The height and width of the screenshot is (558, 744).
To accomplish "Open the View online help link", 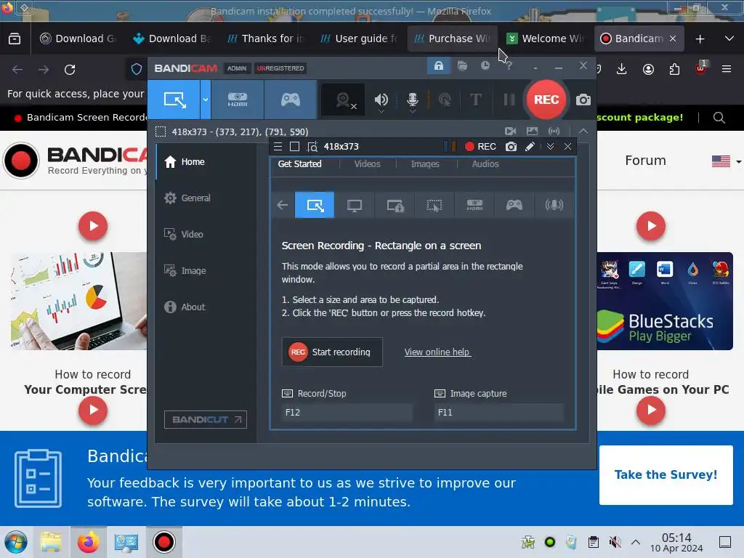I will click(437, 352).
